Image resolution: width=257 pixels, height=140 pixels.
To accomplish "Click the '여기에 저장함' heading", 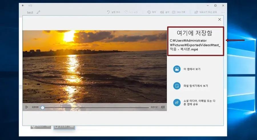I will 194,33.
